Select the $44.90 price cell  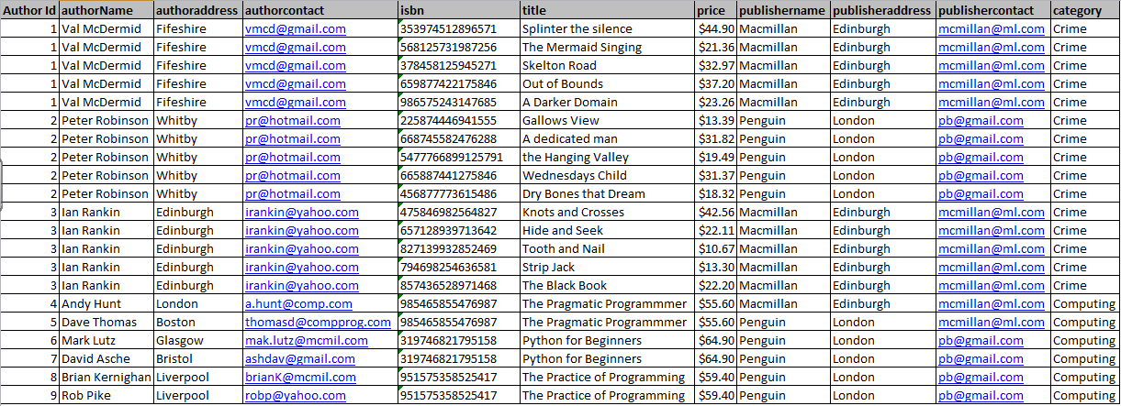click(x=715, y=28)
